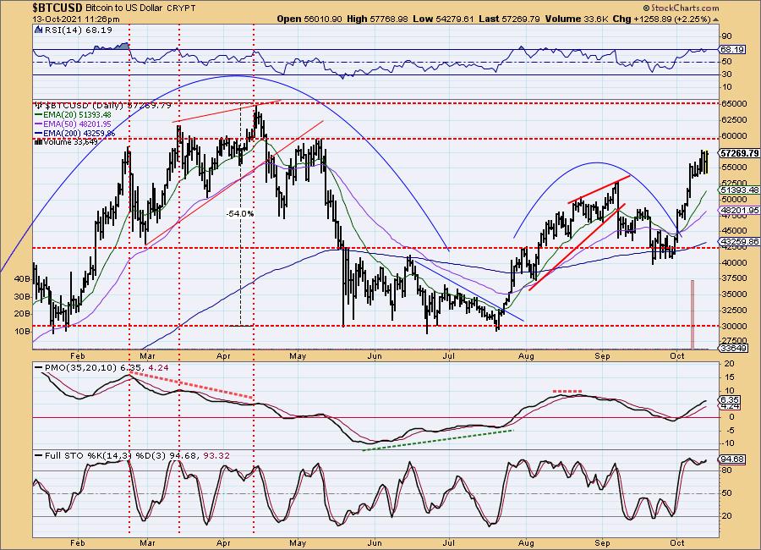Click the 57269.79 last price tag
The image size is (761, 550).
(739, 153)
